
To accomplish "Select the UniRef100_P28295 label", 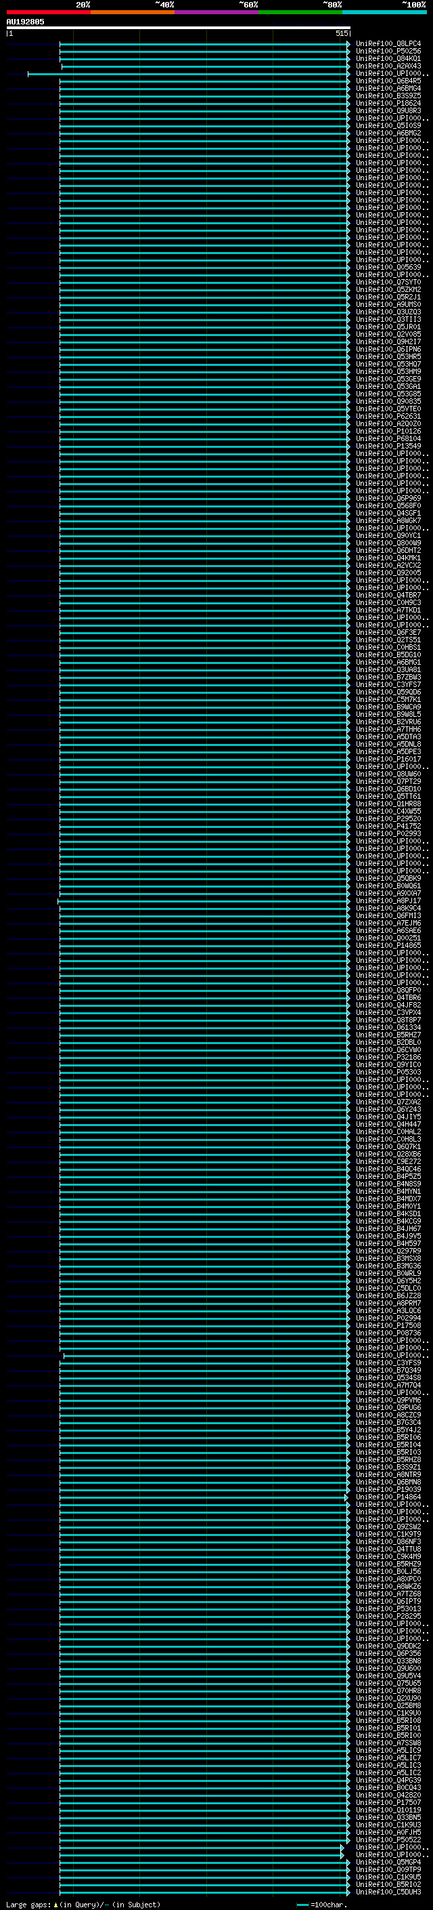I will (388, 1617).
